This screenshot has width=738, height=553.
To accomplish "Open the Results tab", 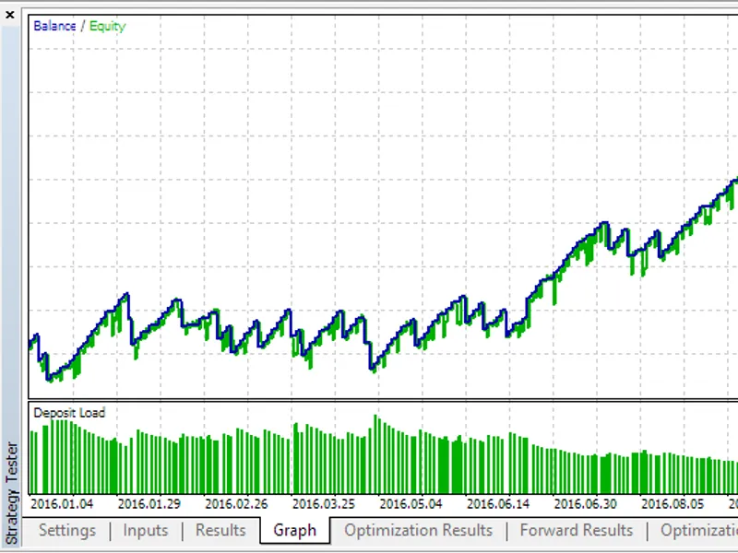I will coord(220,531).
